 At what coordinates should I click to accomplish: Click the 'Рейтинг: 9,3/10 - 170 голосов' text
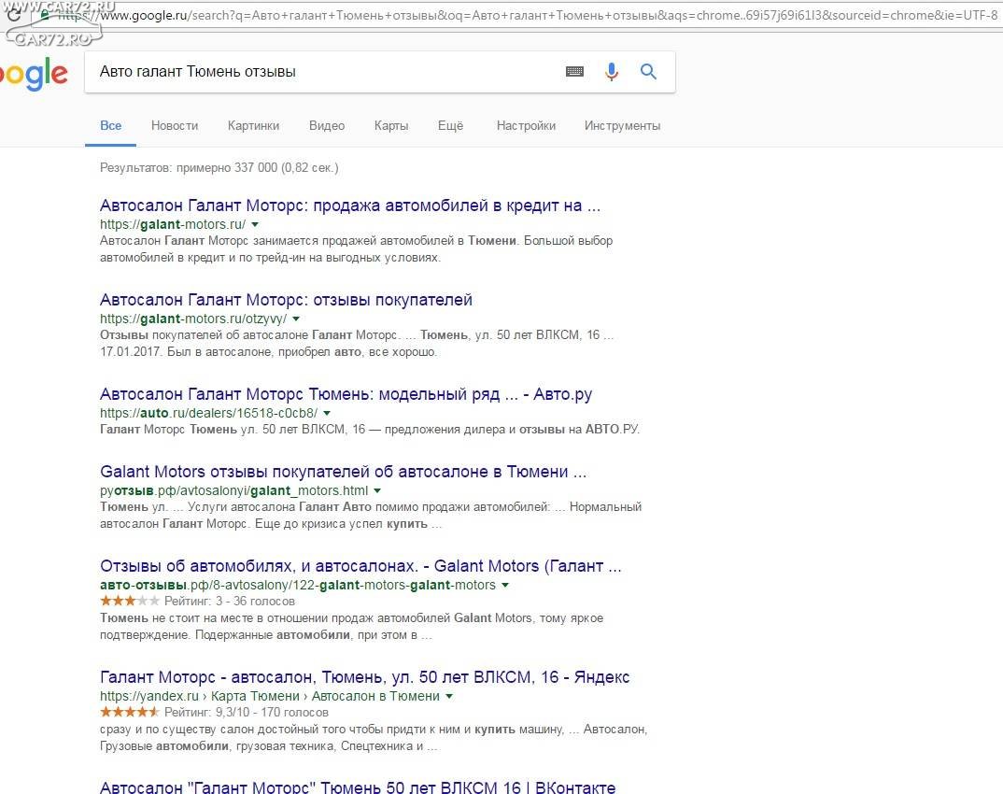pos(247,712)
